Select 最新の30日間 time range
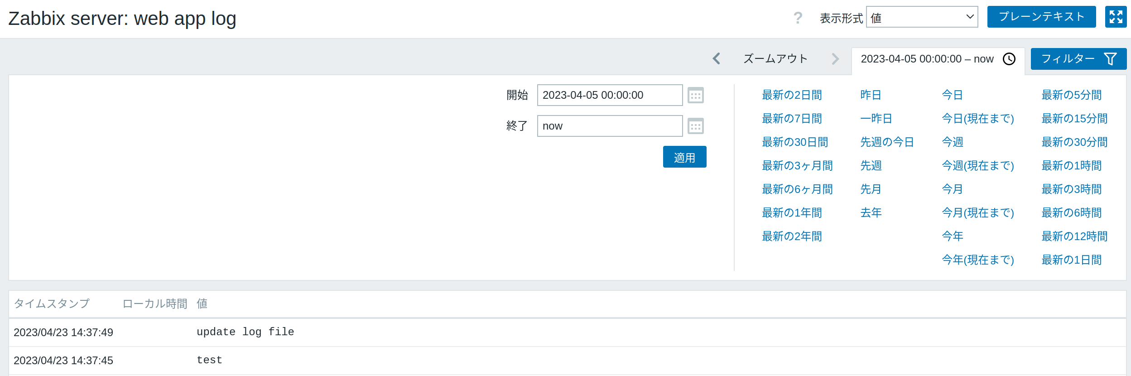 [795, 142]
